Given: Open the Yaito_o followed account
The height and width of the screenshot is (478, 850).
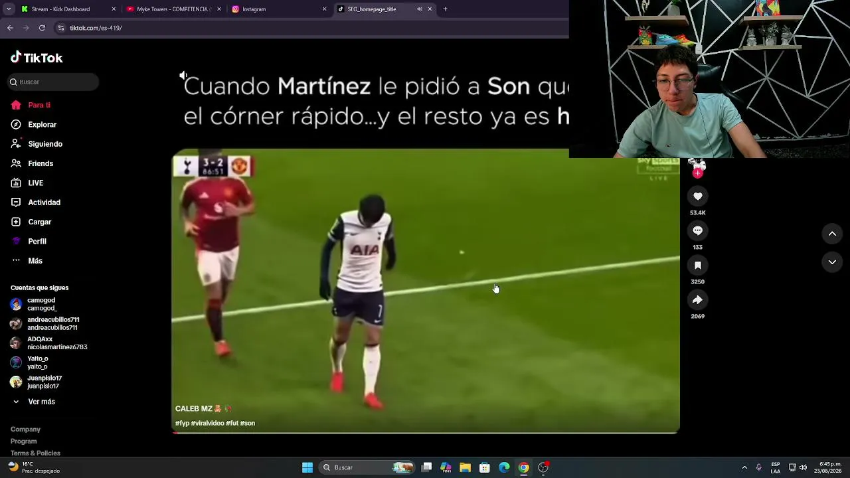Looking at the screenshot, I should (30, 362).
